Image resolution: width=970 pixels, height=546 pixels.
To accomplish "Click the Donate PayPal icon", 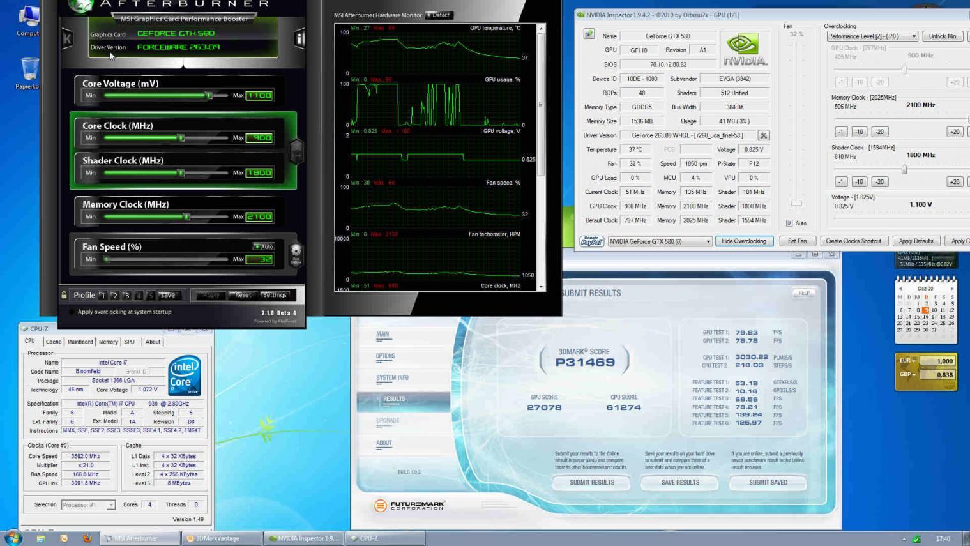I will (x=591, y=241).
